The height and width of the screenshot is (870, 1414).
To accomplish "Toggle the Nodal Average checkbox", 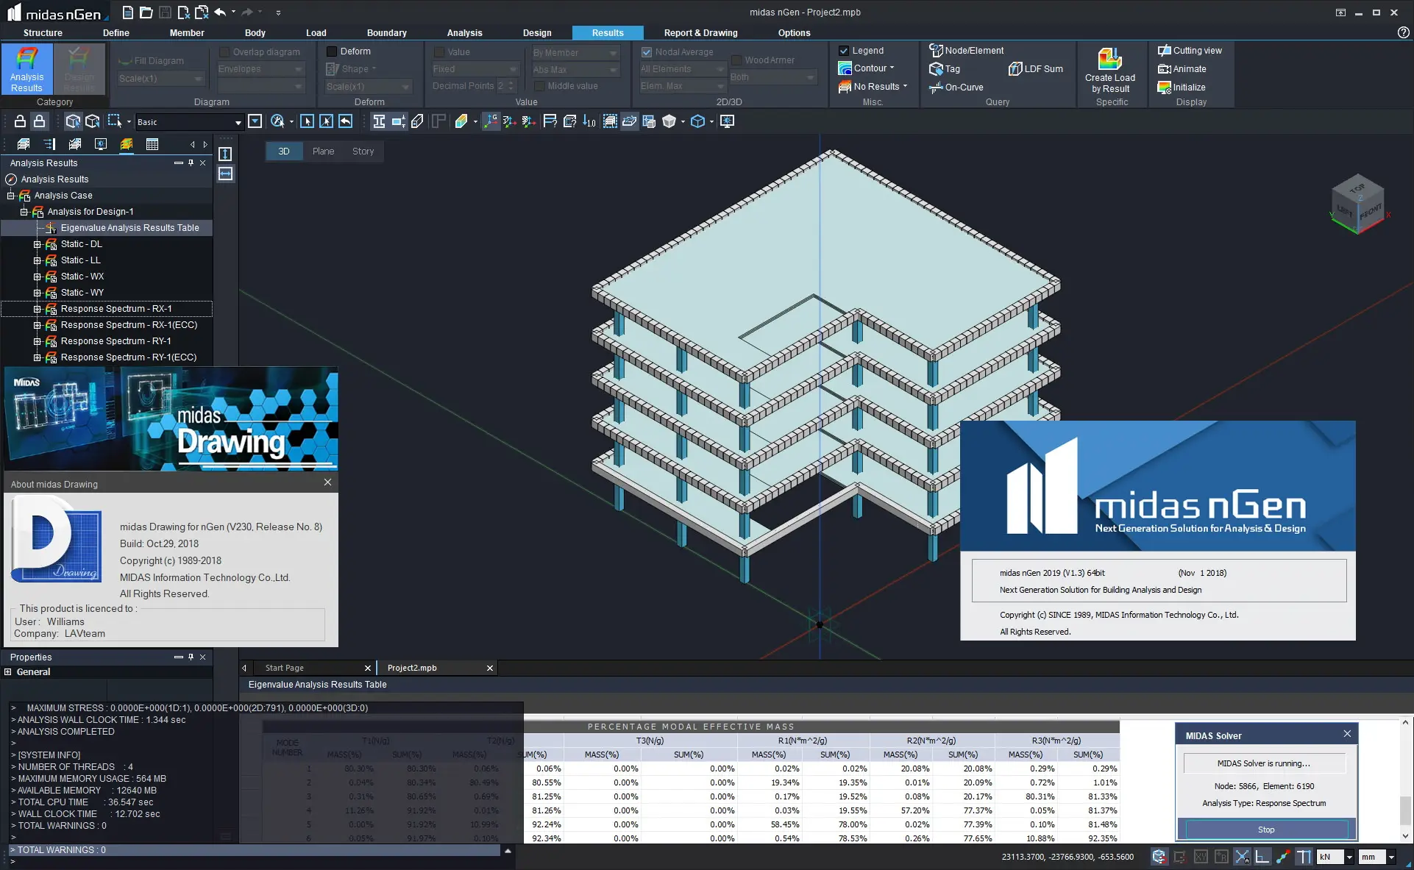I will pyautogui.click(x=647, y=52).
